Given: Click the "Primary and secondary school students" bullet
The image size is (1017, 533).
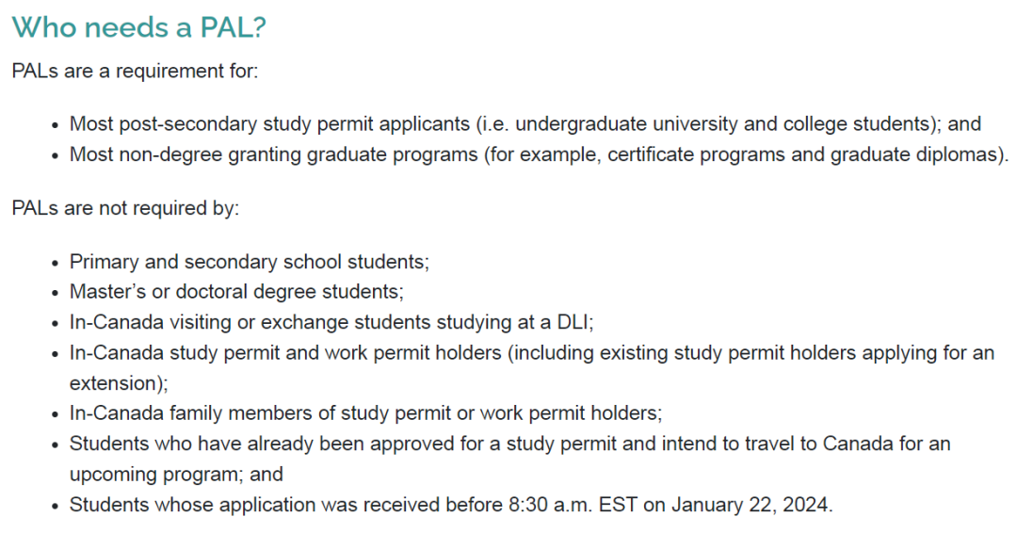Looking at the screenshot, I should 249,262.
